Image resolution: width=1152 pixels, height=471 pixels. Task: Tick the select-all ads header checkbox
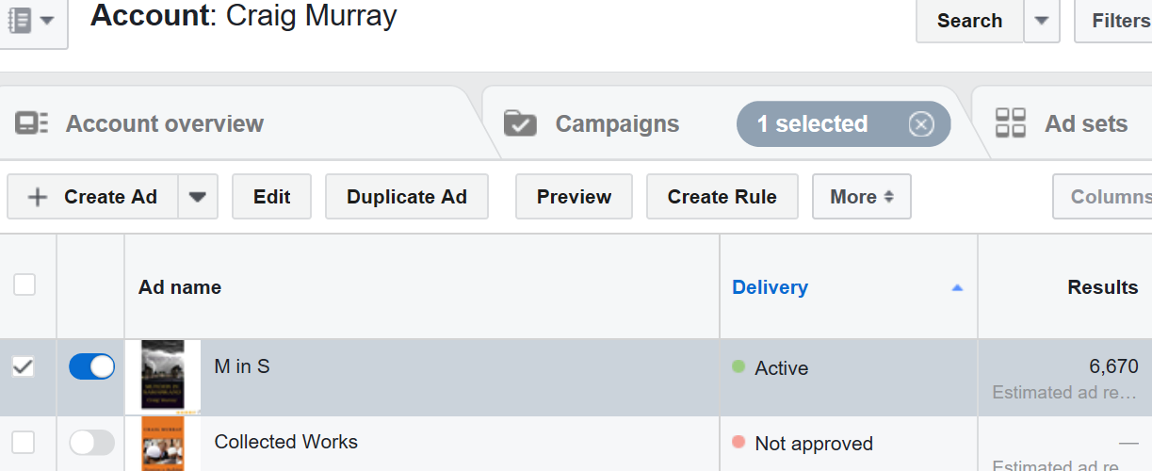coord(24,285)
